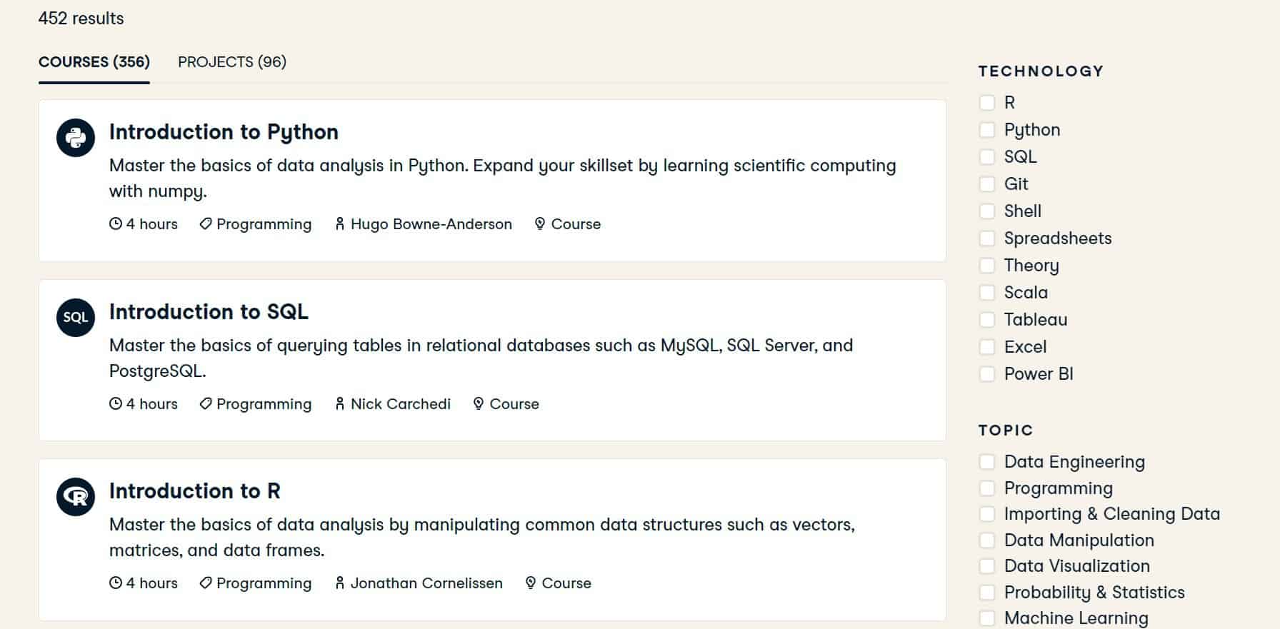This screenshot has height=629, width=1280.
Task: Click the lightbulb Course icon in R card
Action: coord(531,583)
